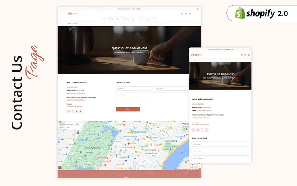The height and width of the screenshot is (186, 297).
Task: Open the search icon in desktop header
Action: coord(186,14)
